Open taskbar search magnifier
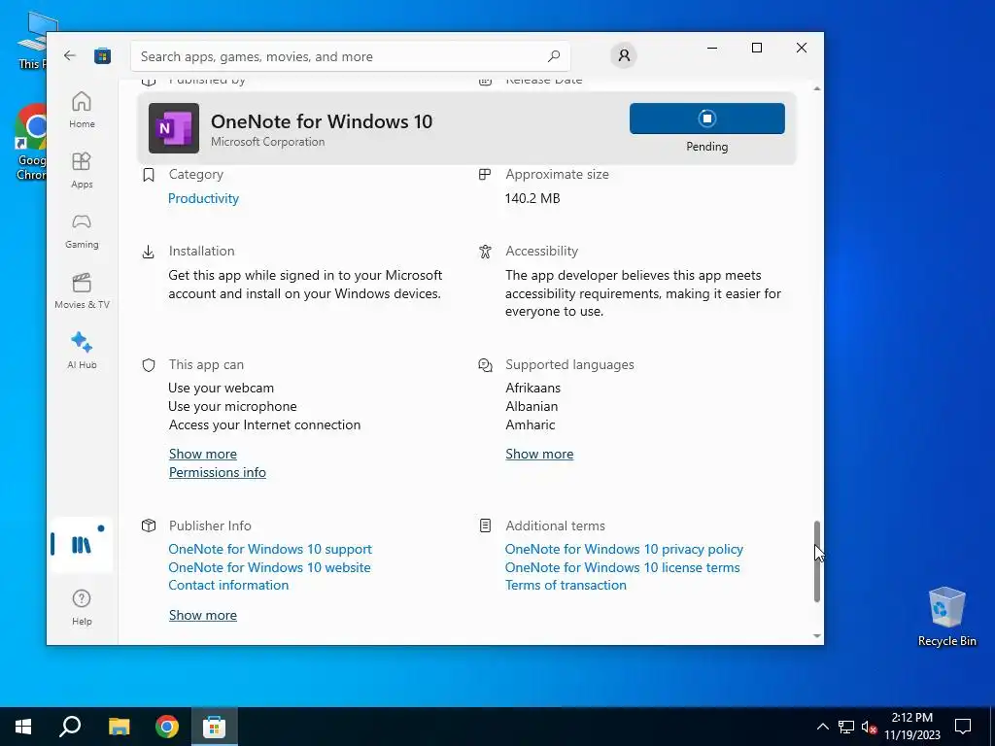The image size is (995, 746). point(70,727)
